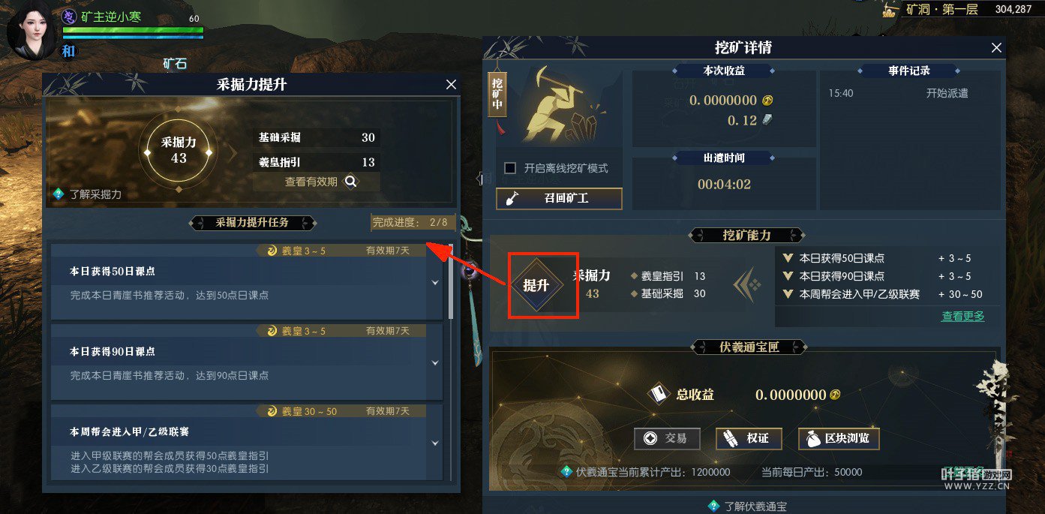Expand the 本日获得90日课点 task
The height and width of the screenshot is (514, 1045).
tap(435, 363)
